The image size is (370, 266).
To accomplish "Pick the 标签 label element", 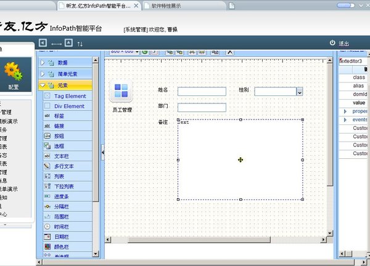I will (67, 116).
